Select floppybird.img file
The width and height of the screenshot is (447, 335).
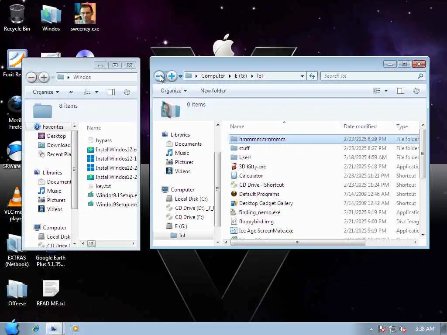[324, 221]
